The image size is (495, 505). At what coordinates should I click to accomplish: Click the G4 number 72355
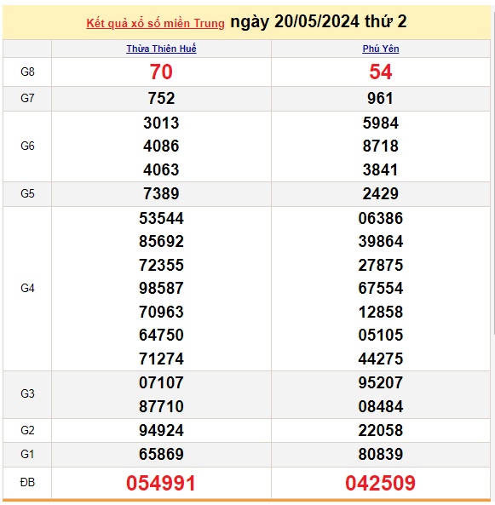click(x=161, y=265)
